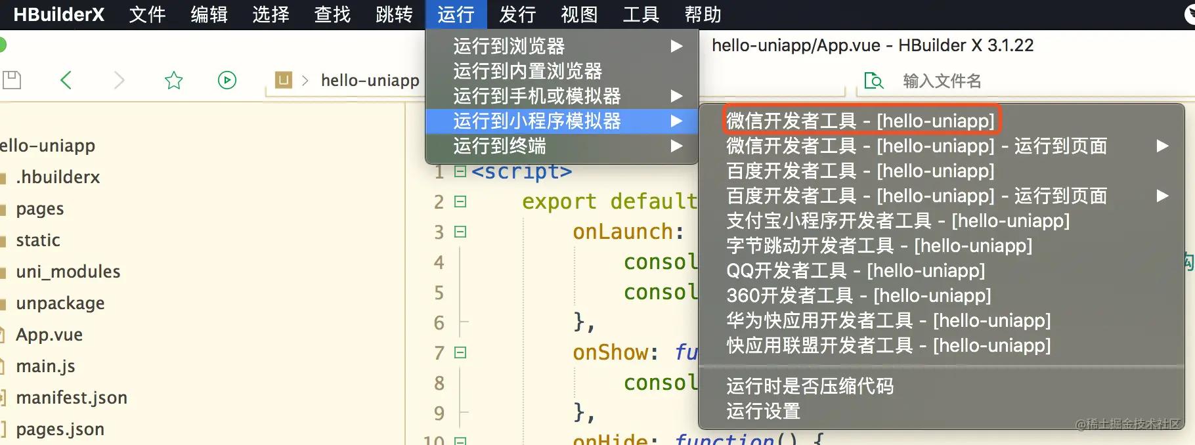Open the 视图 menu

[x=579, y=14]
